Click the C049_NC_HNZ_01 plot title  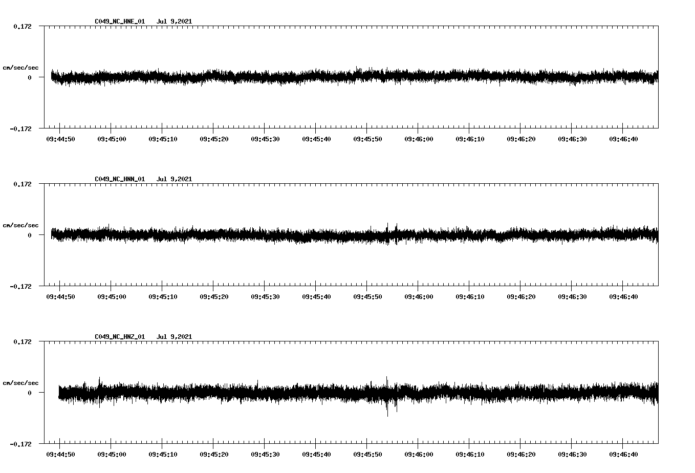point(120,337)
